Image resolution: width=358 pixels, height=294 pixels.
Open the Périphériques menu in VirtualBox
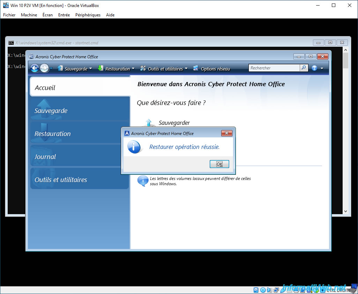[88, 15]
